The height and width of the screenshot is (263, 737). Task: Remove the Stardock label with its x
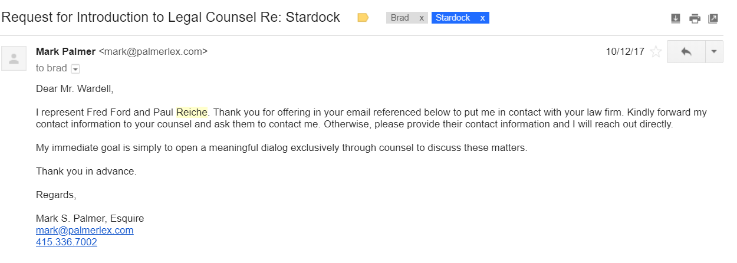coord(482,18)
